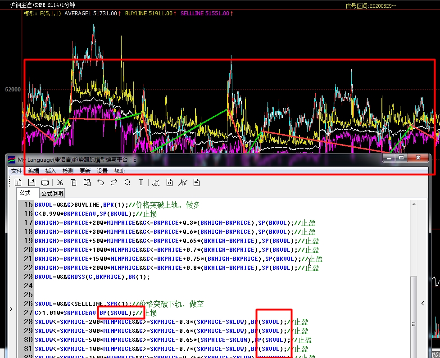
Task: Click the New file toolbar icon
Action: [x=18, y=182]
